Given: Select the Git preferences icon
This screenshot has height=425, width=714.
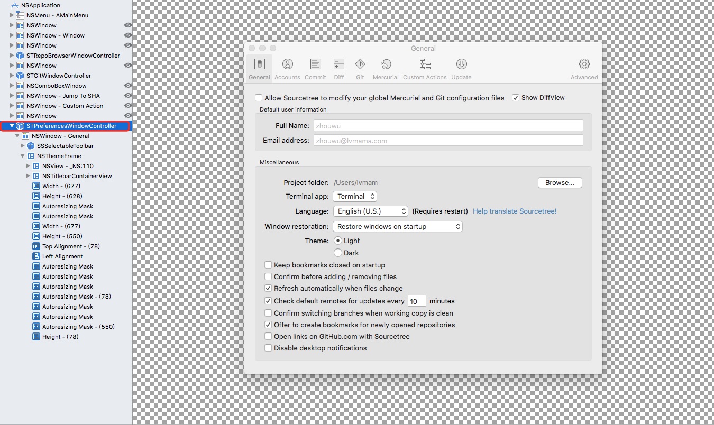Looking at the screenshot, I should tap(360, 64).
